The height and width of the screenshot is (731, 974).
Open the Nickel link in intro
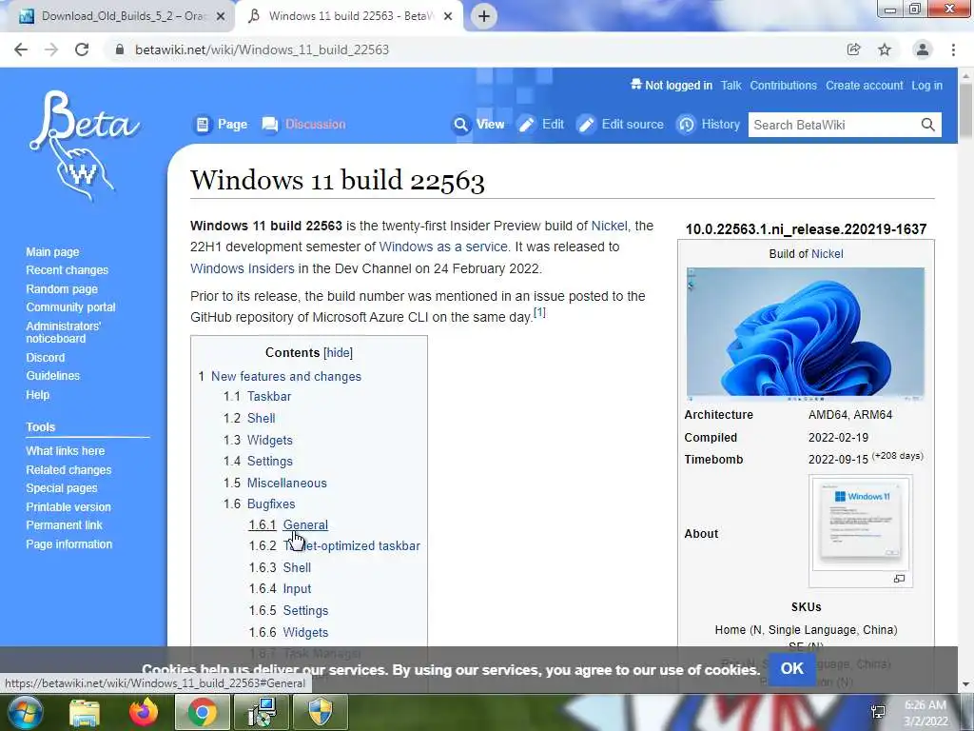609,226
